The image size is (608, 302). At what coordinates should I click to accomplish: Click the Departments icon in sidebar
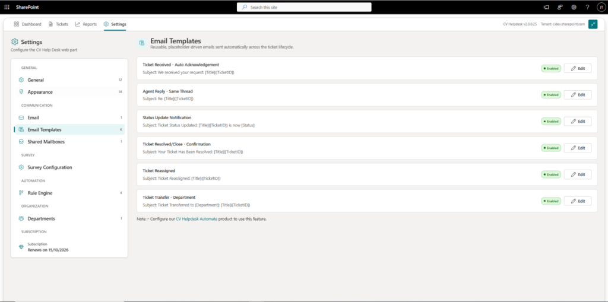(x=21, y=219)
